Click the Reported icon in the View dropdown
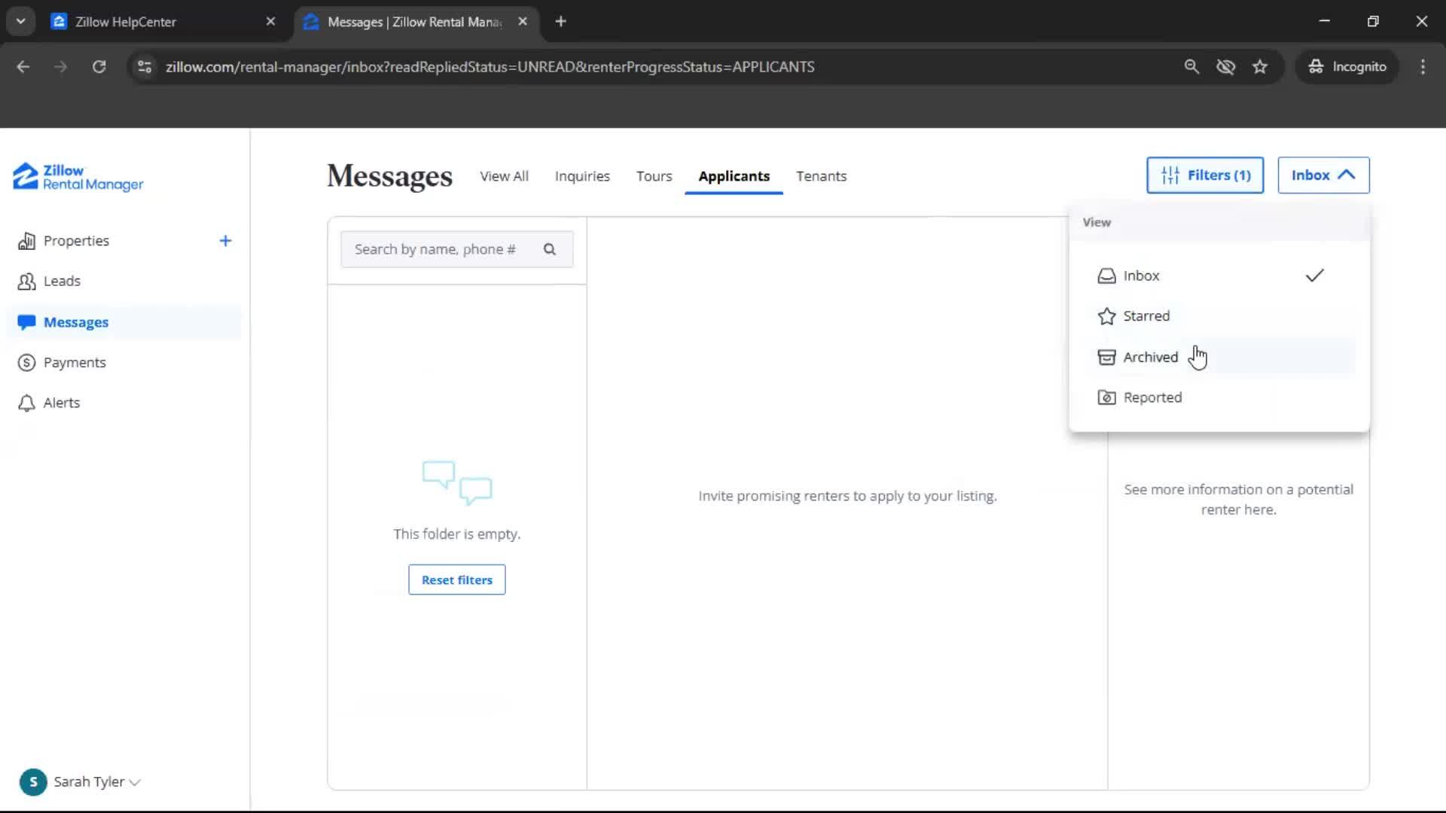The width and height of the screenshot is (1446, 813). click(1106, 397)
